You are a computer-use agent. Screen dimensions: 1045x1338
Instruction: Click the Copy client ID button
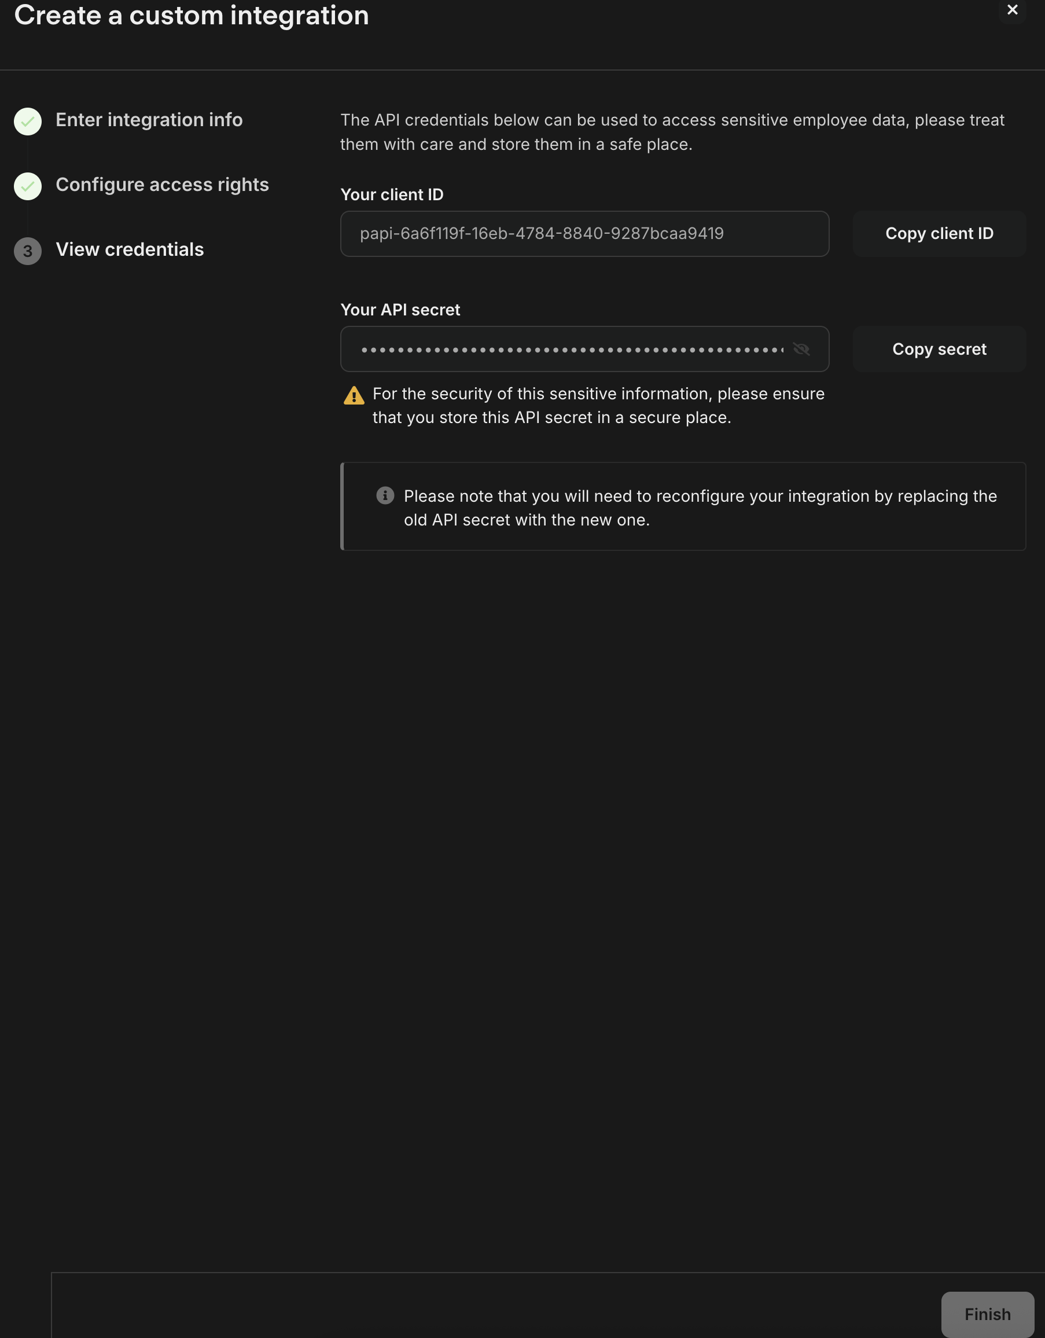click(x=939, y=234)
